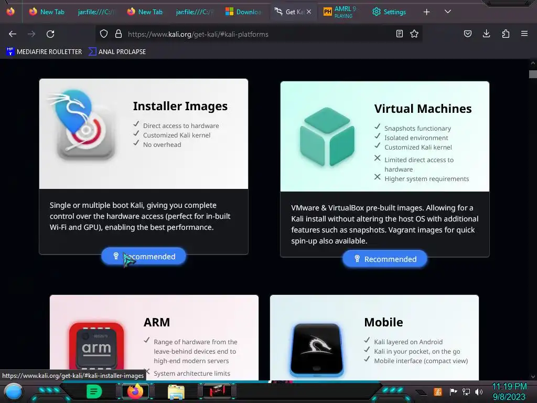Click scrollbar down arrow
537x403 pixels.
click(533, 377)
